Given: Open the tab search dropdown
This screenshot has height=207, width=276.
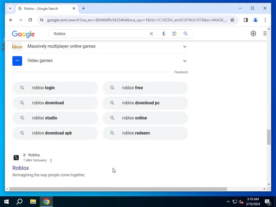Looking at the screenshot, I should (x=10, y=8).
